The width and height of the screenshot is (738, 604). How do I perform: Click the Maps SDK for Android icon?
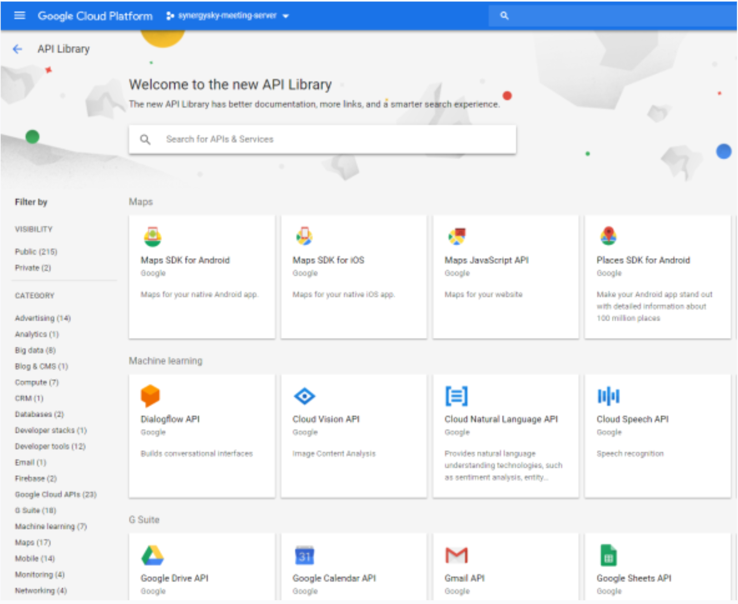[152, 236]
